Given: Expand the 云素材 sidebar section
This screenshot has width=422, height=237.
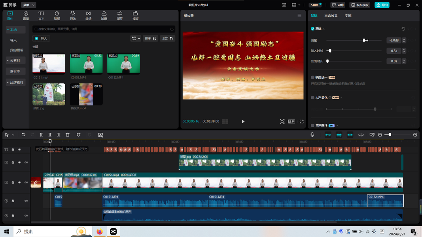Looking at the screenshot, I should click(15, 60).
